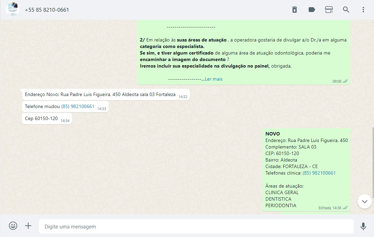Click the read receipt checks at 14:36
This screenshot has height=237, width=374.
345,208
